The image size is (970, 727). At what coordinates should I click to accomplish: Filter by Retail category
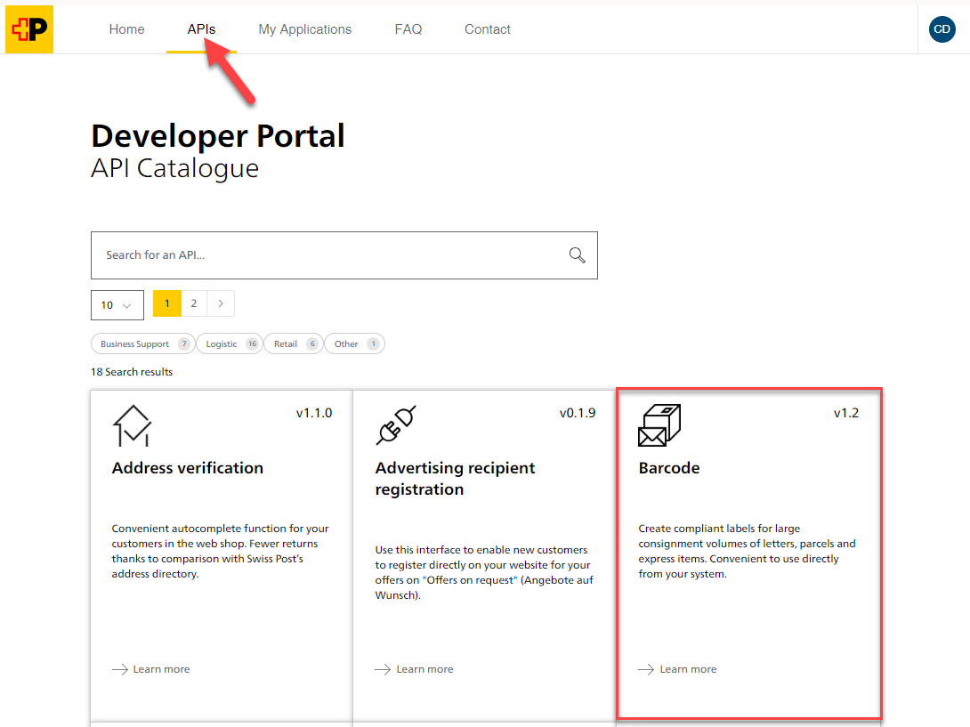[294, 344]
